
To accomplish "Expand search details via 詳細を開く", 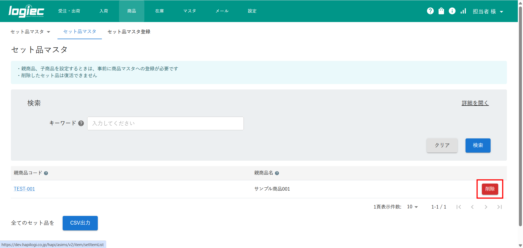I will click(475, 103).
